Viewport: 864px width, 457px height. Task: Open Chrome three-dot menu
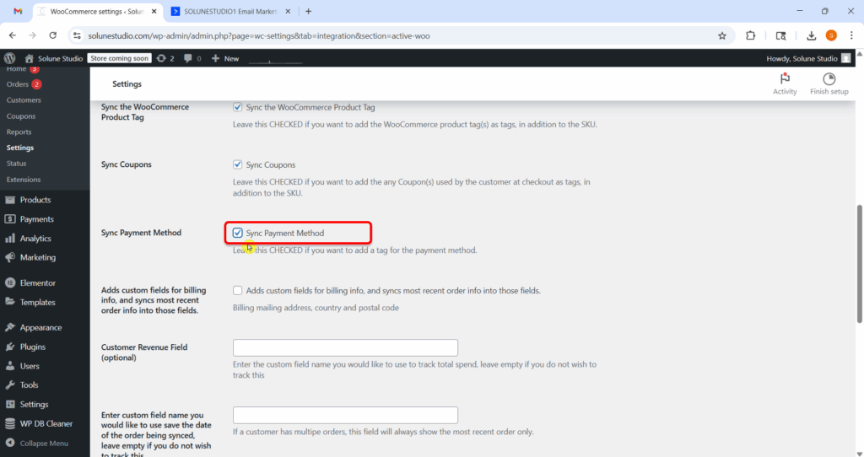tap(851, 35)
